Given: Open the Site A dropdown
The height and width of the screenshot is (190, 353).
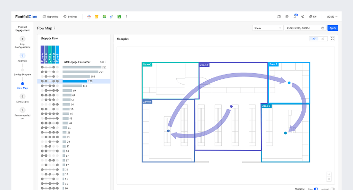Looking at the screenshot, I should [268, 28].
